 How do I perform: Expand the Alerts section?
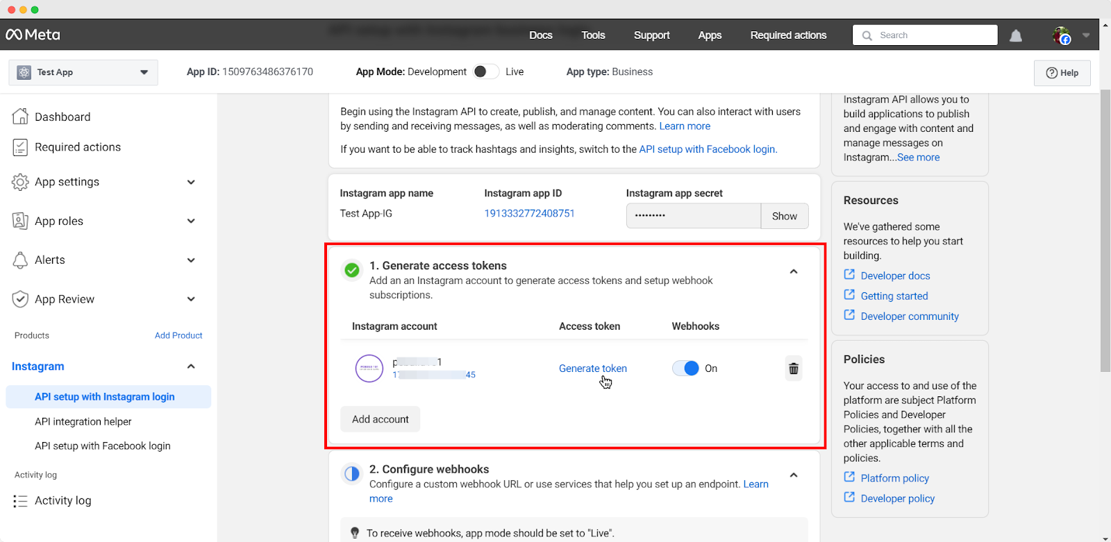(191, 260)
